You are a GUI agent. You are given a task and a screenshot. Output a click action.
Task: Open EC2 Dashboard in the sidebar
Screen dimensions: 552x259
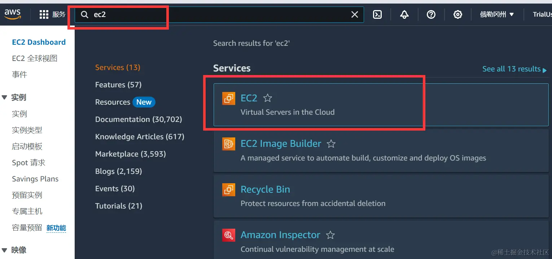39,42
